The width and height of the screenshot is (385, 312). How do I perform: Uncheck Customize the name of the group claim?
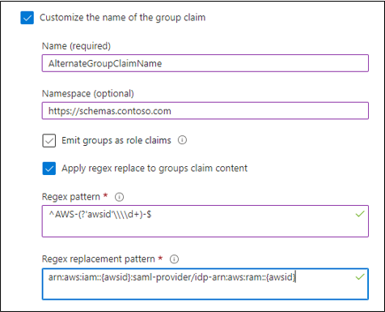pos(27,18)
